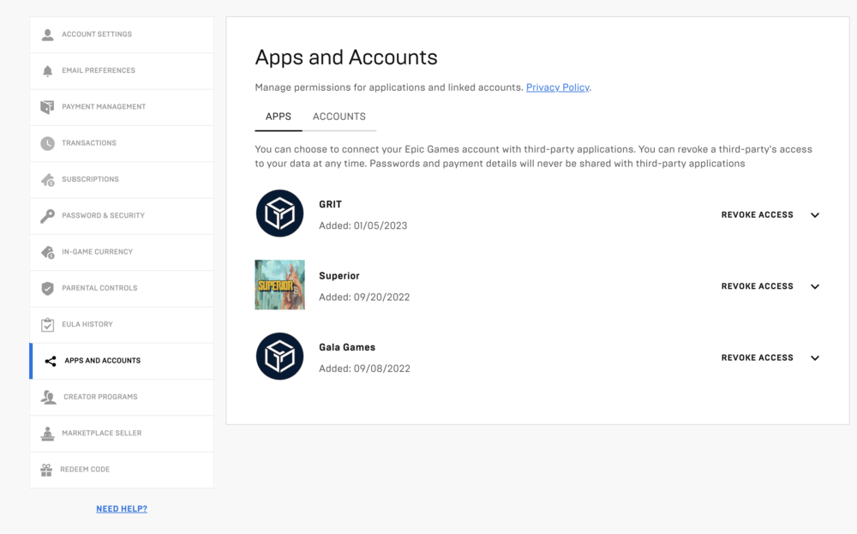Open Parental Controls section
The height and width of the screenshot is (534, 857).
click(x=122, y=288)
